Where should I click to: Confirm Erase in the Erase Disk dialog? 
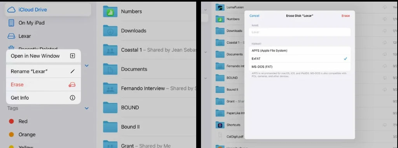tap(346, 16)
